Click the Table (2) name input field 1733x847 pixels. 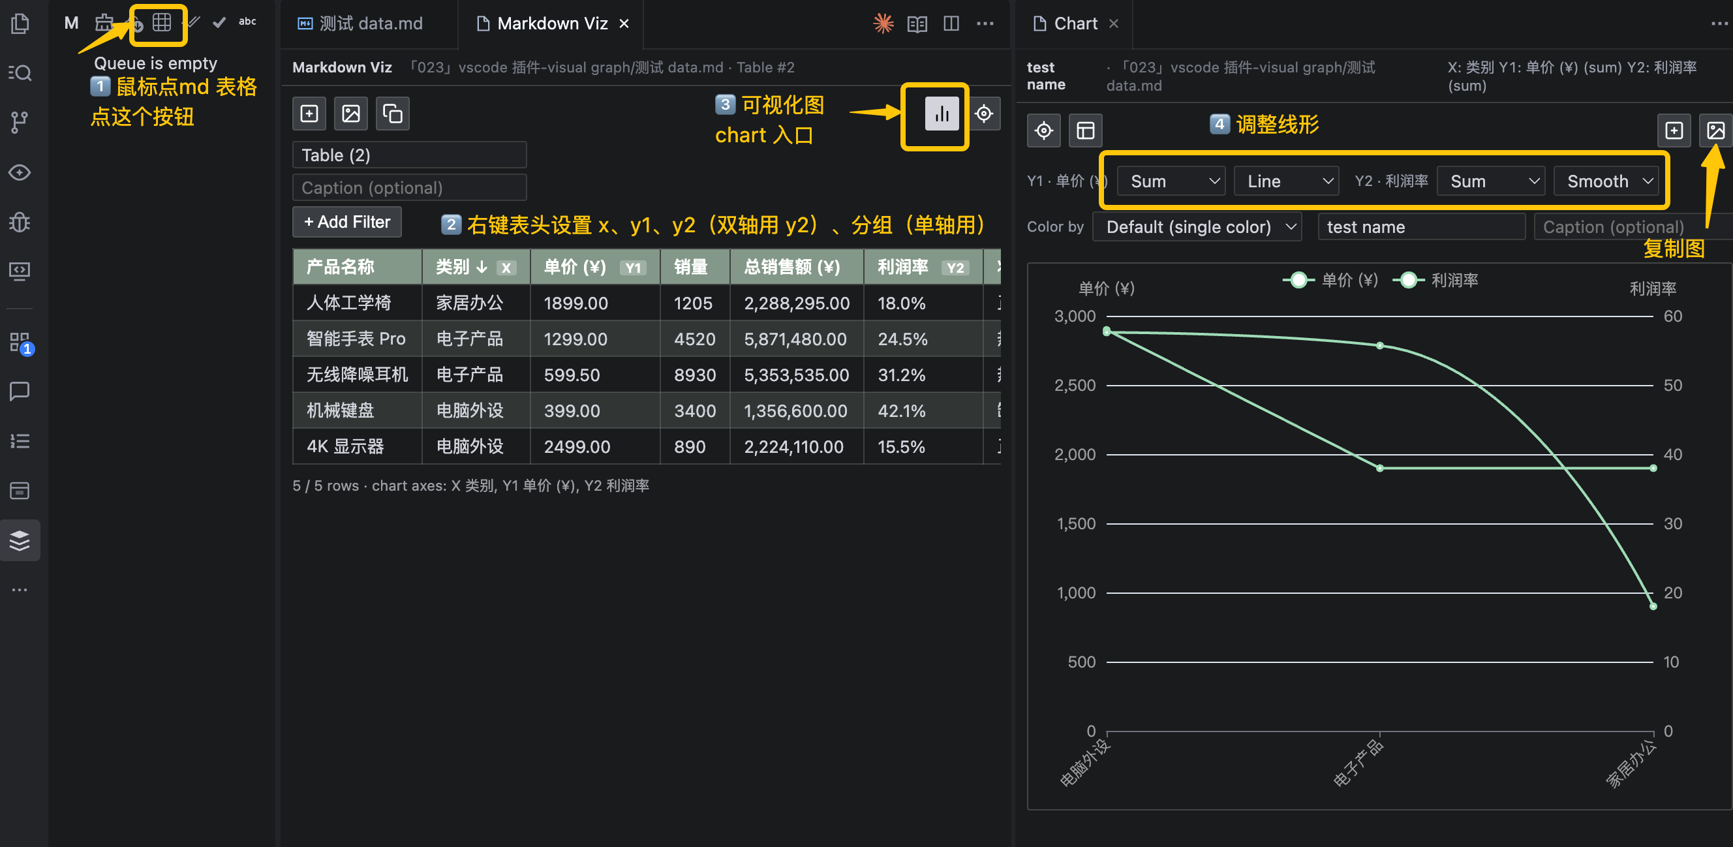[x=409, y=155]
